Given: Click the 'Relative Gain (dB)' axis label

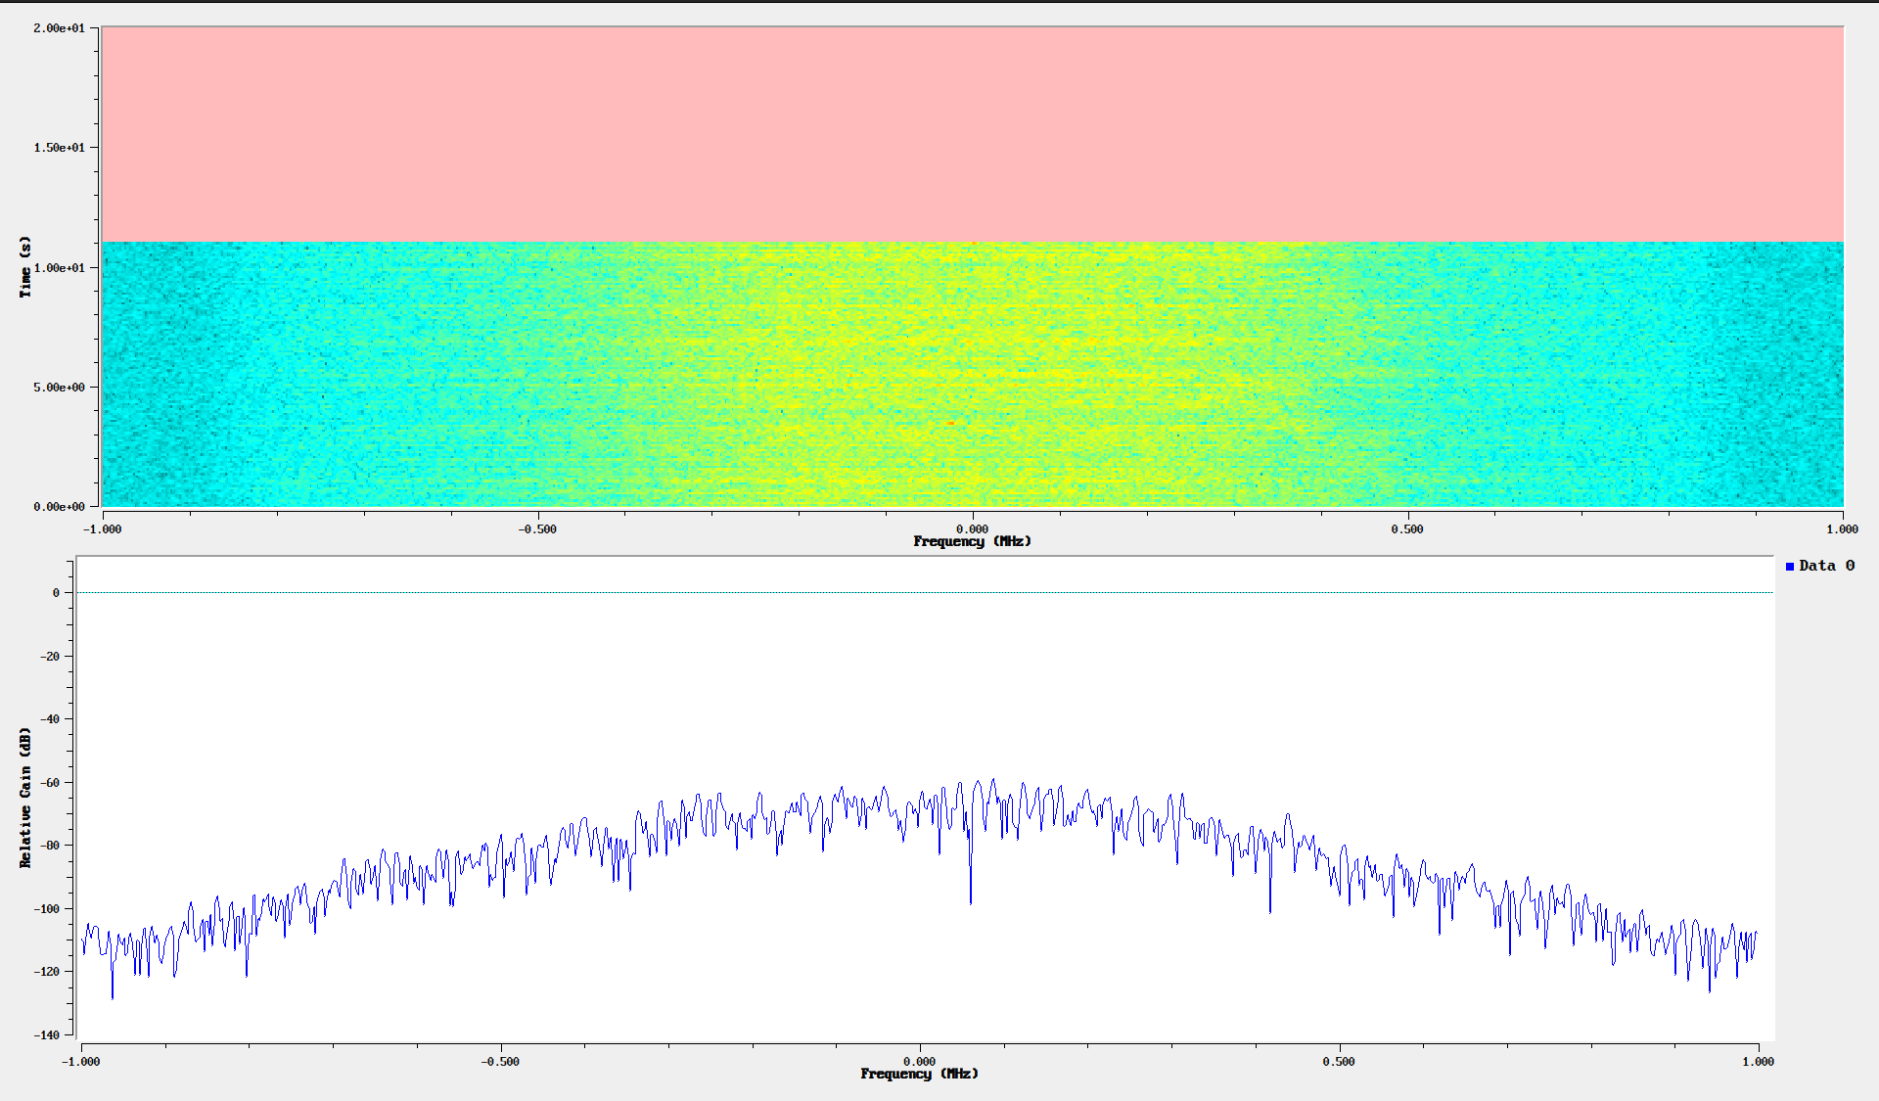Looking at the screenshot, I should pos(25,798).
